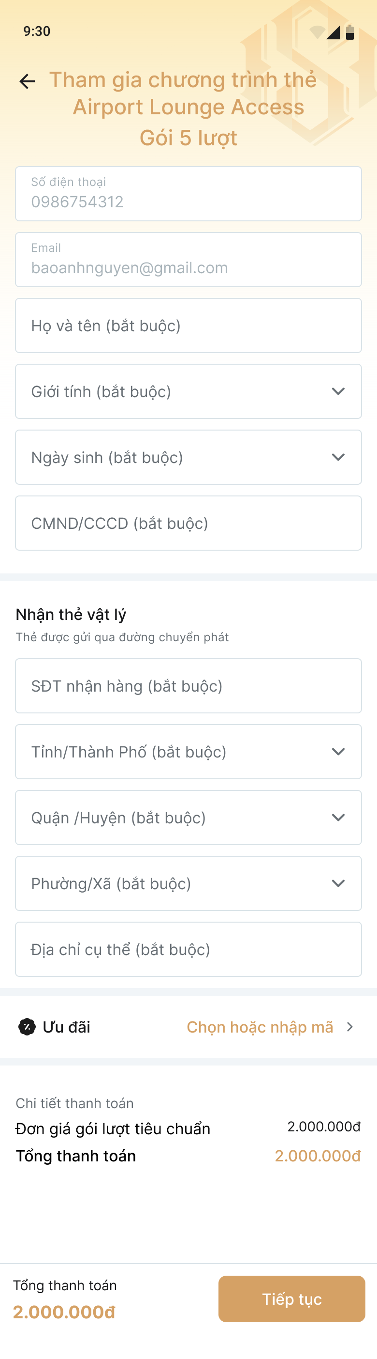Select the Địa chỉ cụ thể field
The width and height of the screenshot is (377, 1359).
(188, 949)
